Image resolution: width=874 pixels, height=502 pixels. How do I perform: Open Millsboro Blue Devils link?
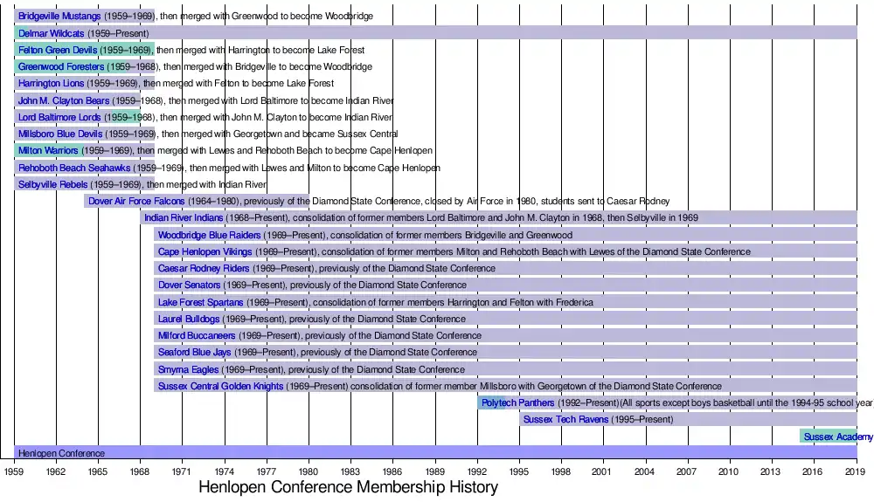[60, 134]
